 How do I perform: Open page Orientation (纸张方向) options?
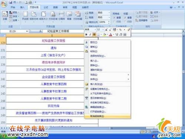[x=34, y=17]
